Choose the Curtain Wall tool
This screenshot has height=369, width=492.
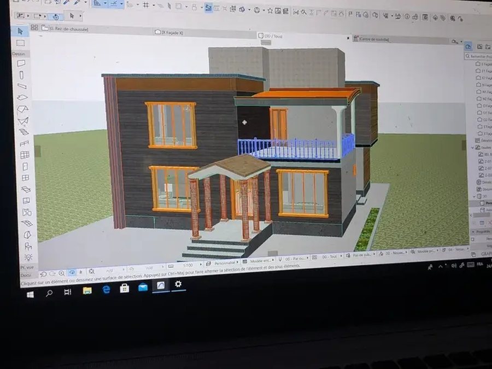(25, 155)
